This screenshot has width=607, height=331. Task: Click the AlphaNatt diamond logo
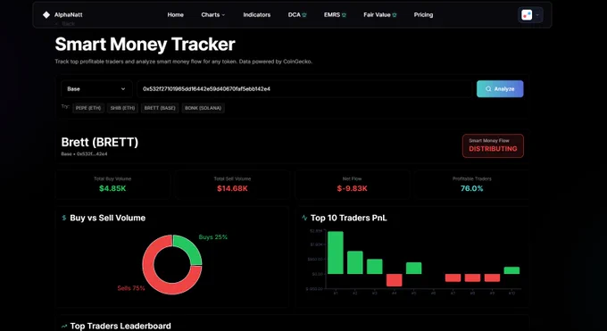[46, 14]
